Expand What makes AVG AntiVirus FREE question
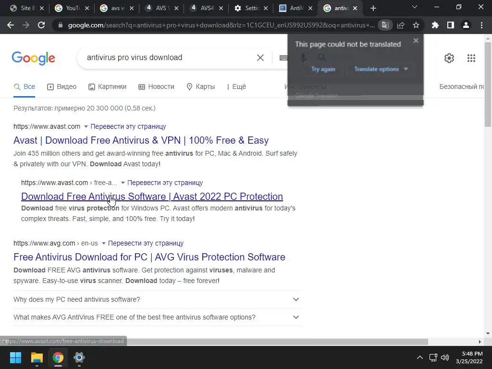 pos(157,317)
